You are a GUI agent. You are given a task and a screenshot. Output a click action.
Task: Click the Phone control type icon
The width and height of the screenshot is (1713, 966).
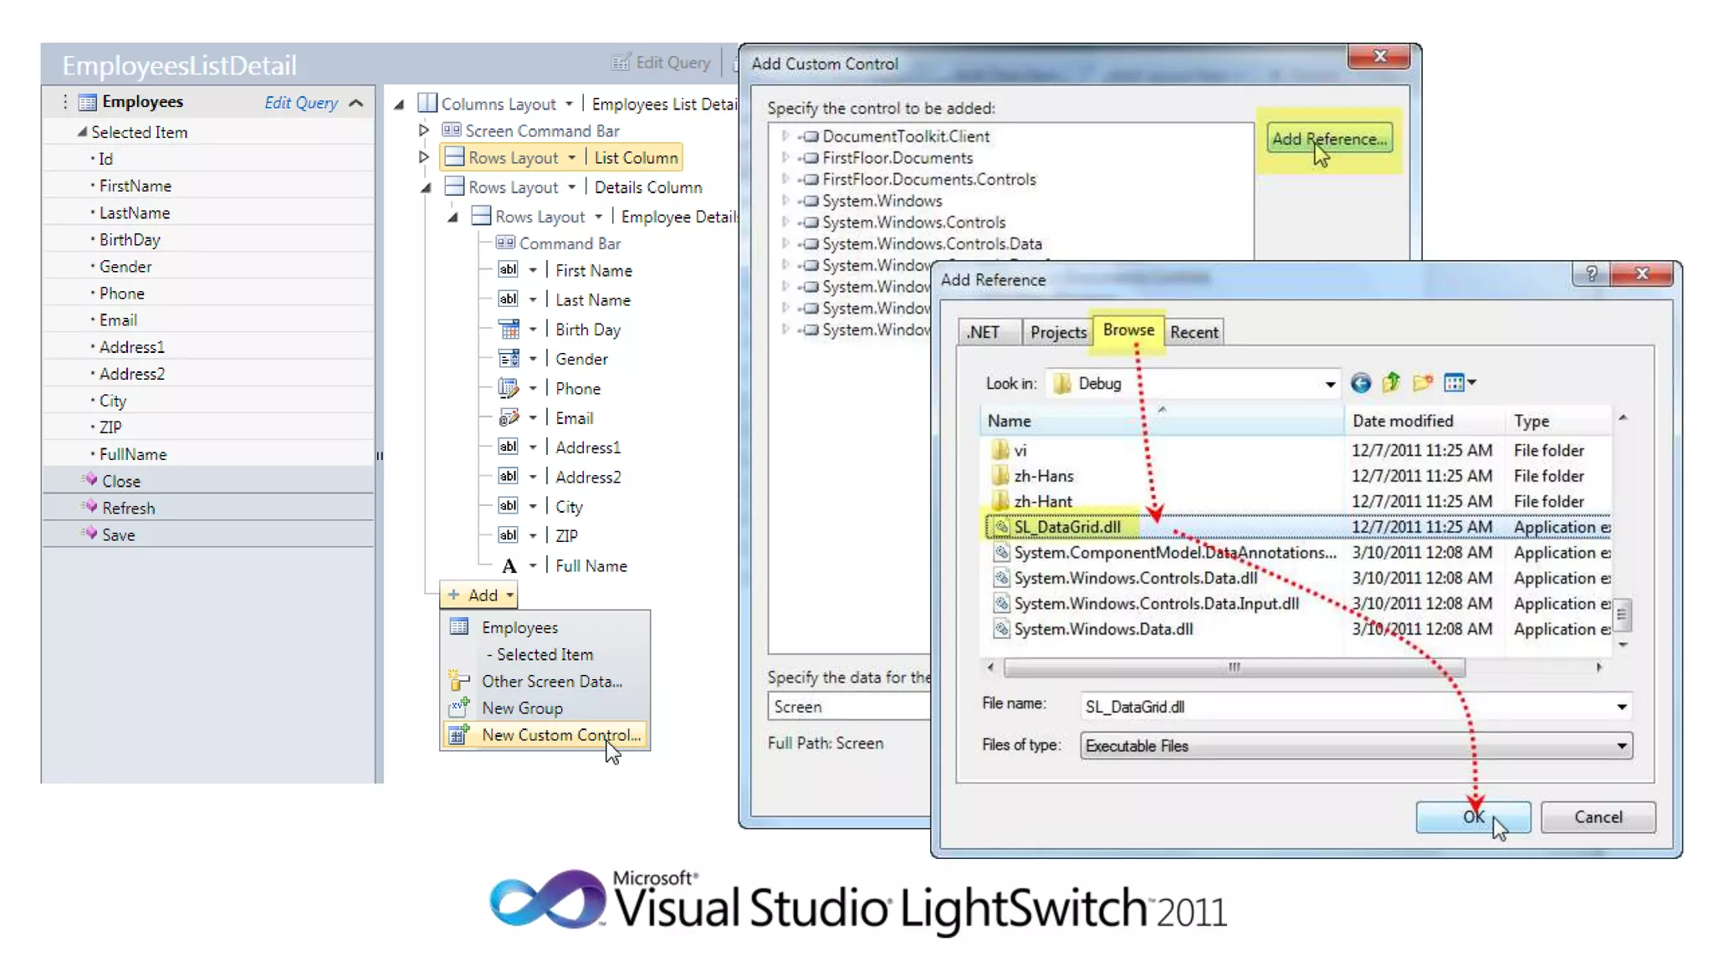pos(509,388)
